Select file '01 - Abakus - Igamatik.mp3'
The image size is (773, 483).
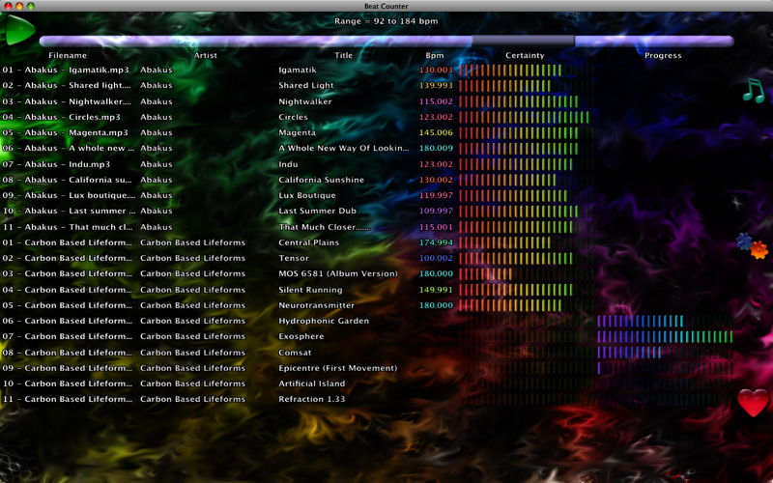[66, 70]
